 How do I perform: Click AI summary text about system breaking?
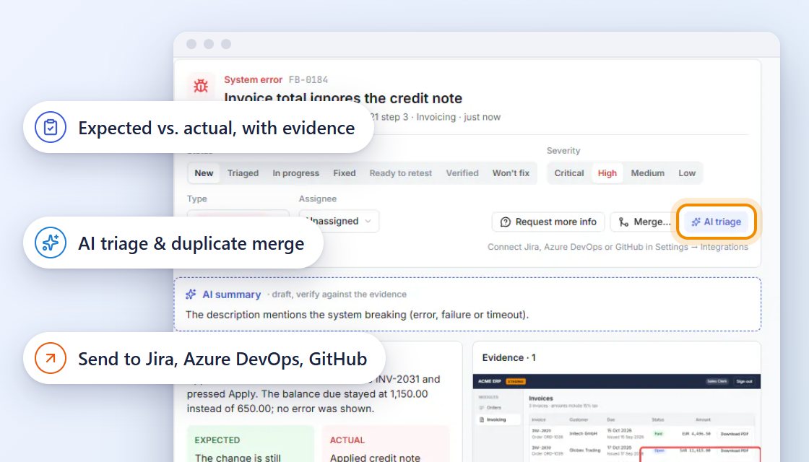(x=357, y=315)
